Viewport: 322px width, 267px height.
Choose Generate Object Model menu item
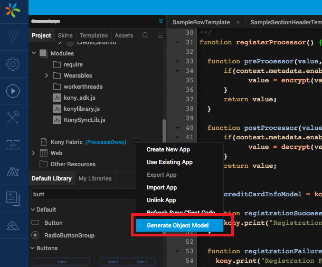pos(179,225)
